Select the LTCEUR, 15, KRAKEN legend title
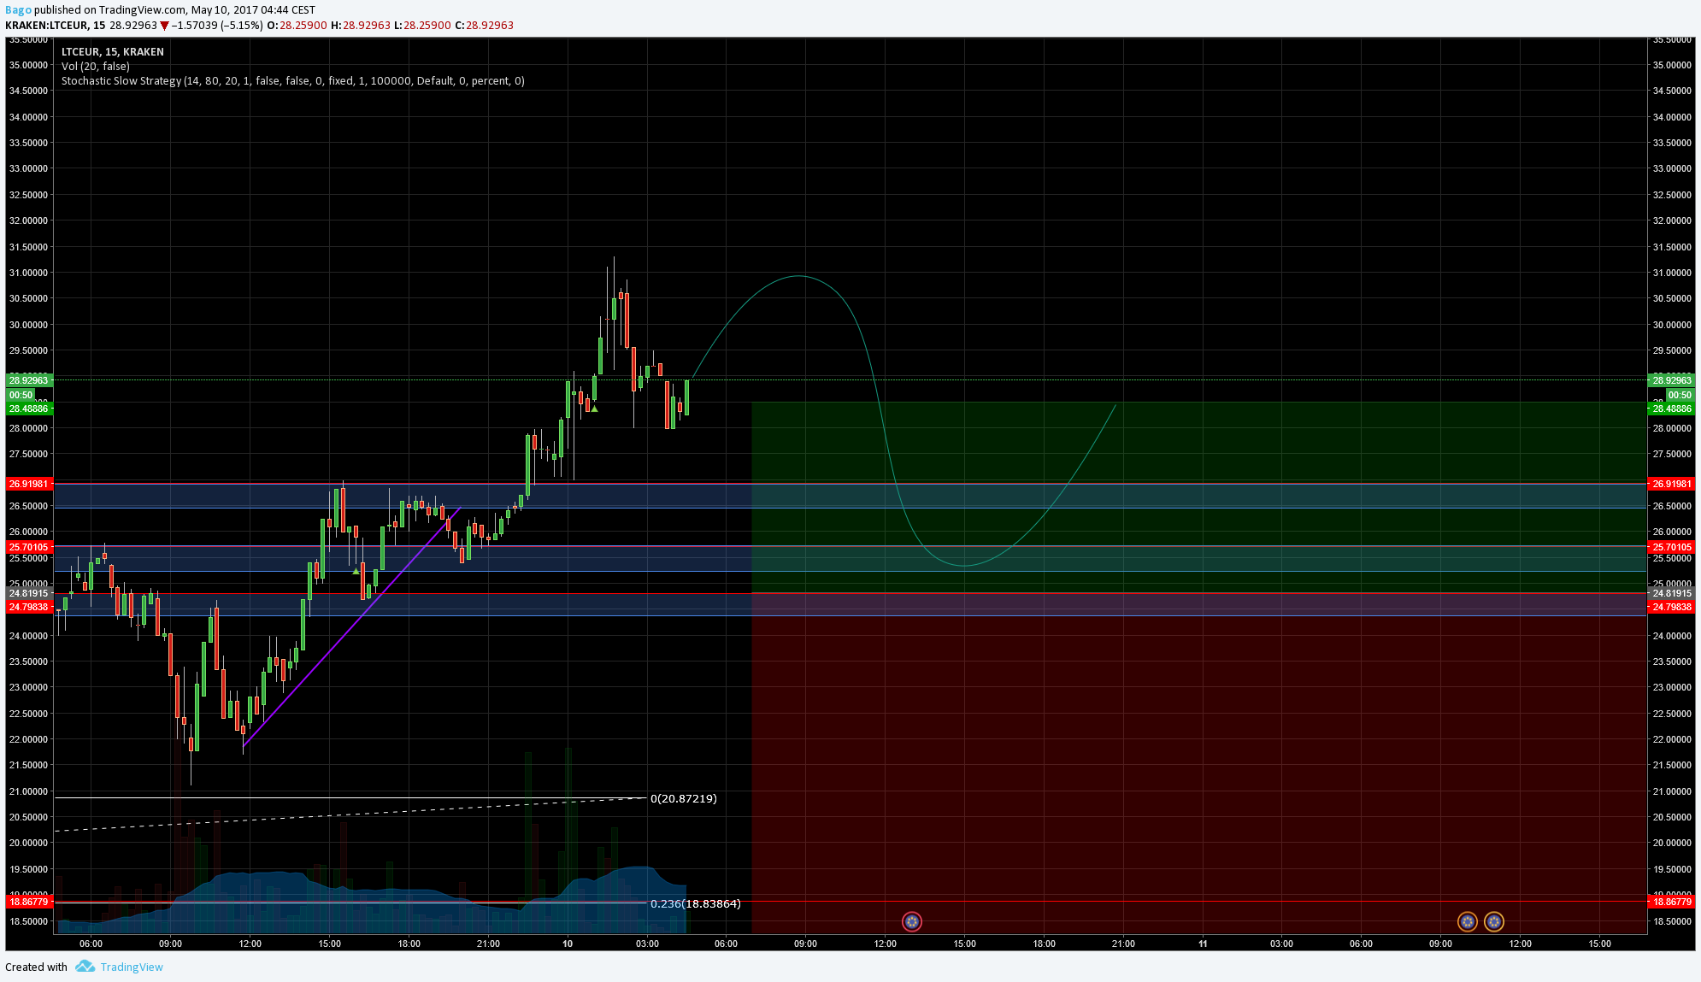Image resolution: width=1701 pixels, height=982 pixels. click(113, 52)
